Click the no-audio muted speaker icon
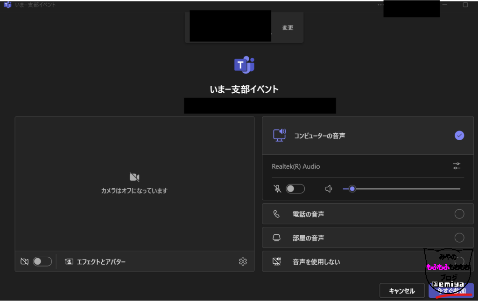 276,262
